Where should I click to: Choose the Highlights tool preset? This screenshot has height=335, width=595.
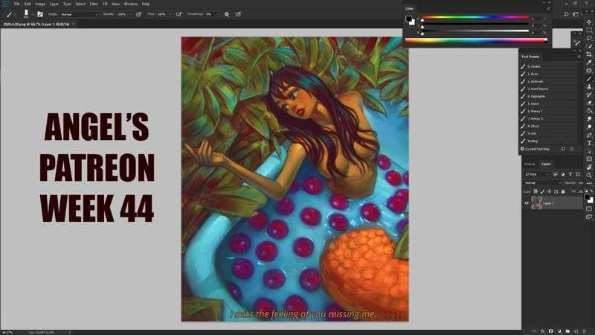coord(550,97)
